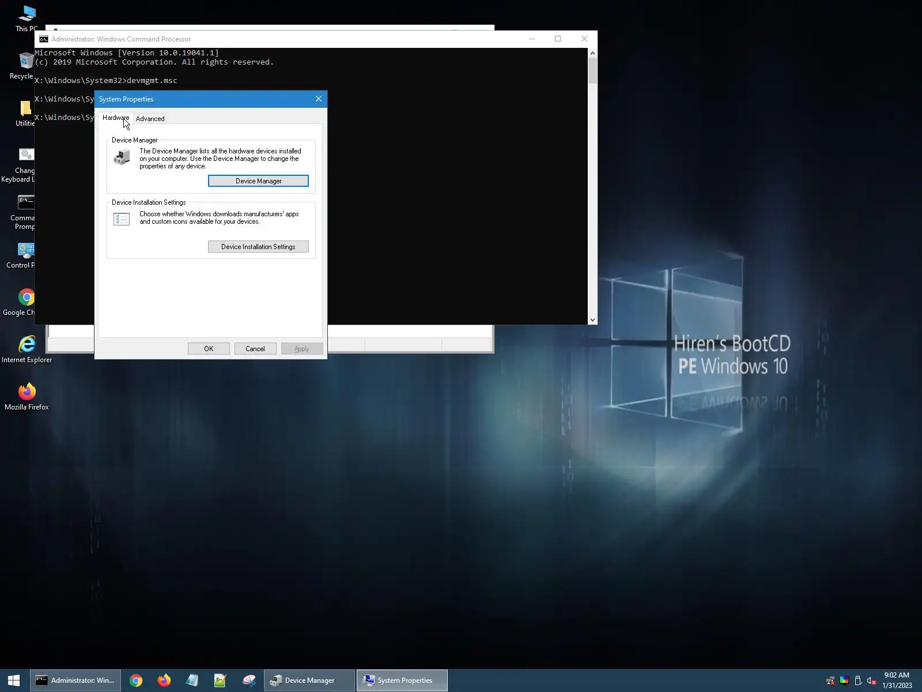Click the color display tray icon

click(x=844, y=680)
